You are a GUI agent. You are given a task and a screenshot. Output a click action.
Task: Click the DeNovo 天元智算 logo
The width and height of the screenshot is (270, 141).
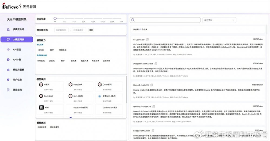19,7
